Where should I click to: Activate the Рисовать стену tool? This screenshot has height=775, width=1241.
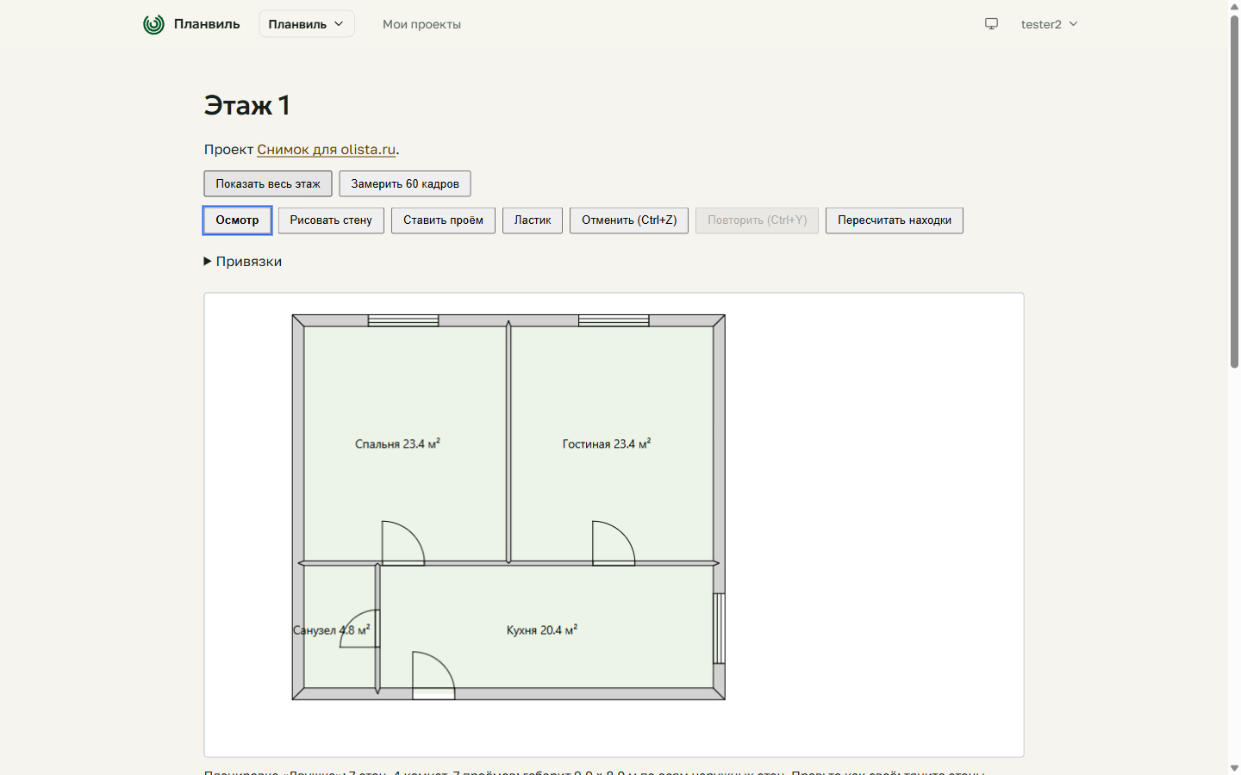coord(331,220)
